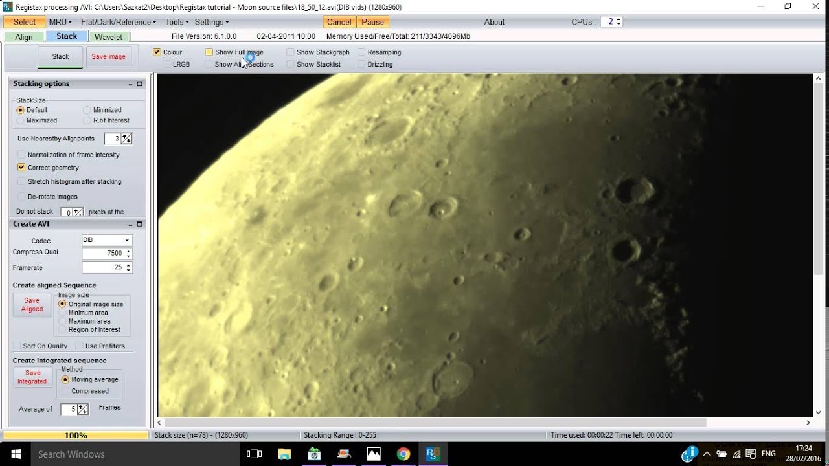Click Save Integrated button
This screenshot has height=466, width=829.
coord(32,377)
